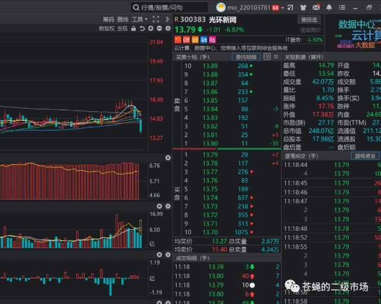Click the 11:18 trade at 13.80 with 40
Screen dimensions: 381x304
[227, 276]
